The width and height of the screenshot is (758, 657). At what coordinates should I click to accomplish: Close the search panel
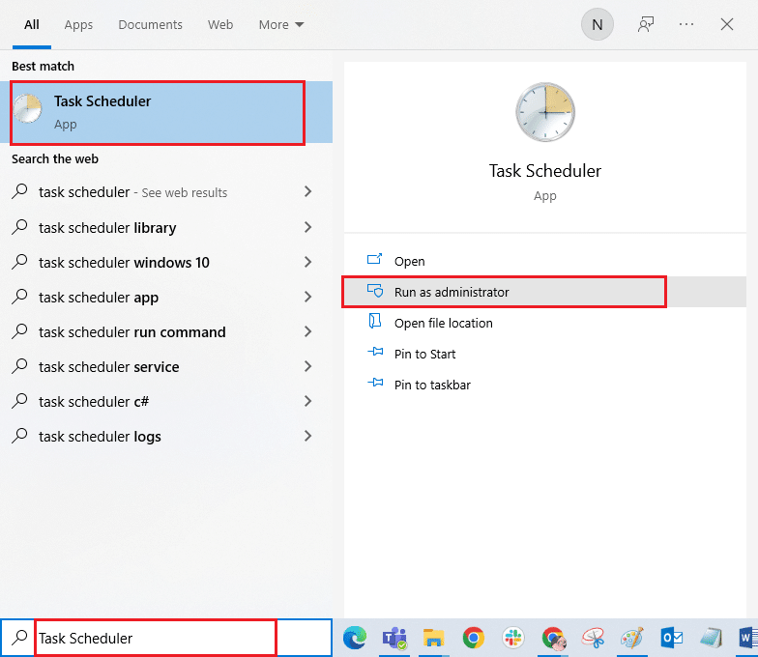pyautogui.click(x=727, y=24)
